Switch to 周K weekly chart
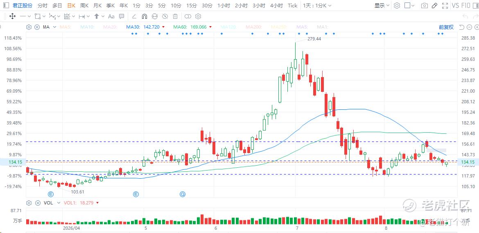Viewport: 479px width, 233px height. point(84,5)
